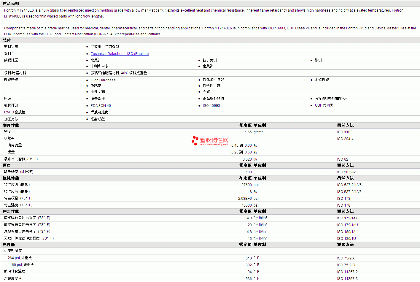Click the 冲击性能 section header
The image size is (420, 282).
click(11, 211)
